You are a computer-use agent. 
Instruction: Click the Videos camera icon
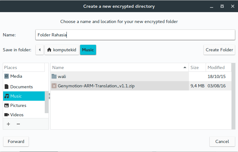tap(7, 115)
